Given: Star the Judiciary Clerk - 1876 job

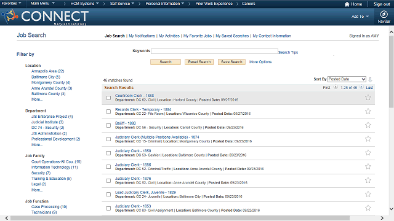Looking at the screenshot, I should (368, 180).
